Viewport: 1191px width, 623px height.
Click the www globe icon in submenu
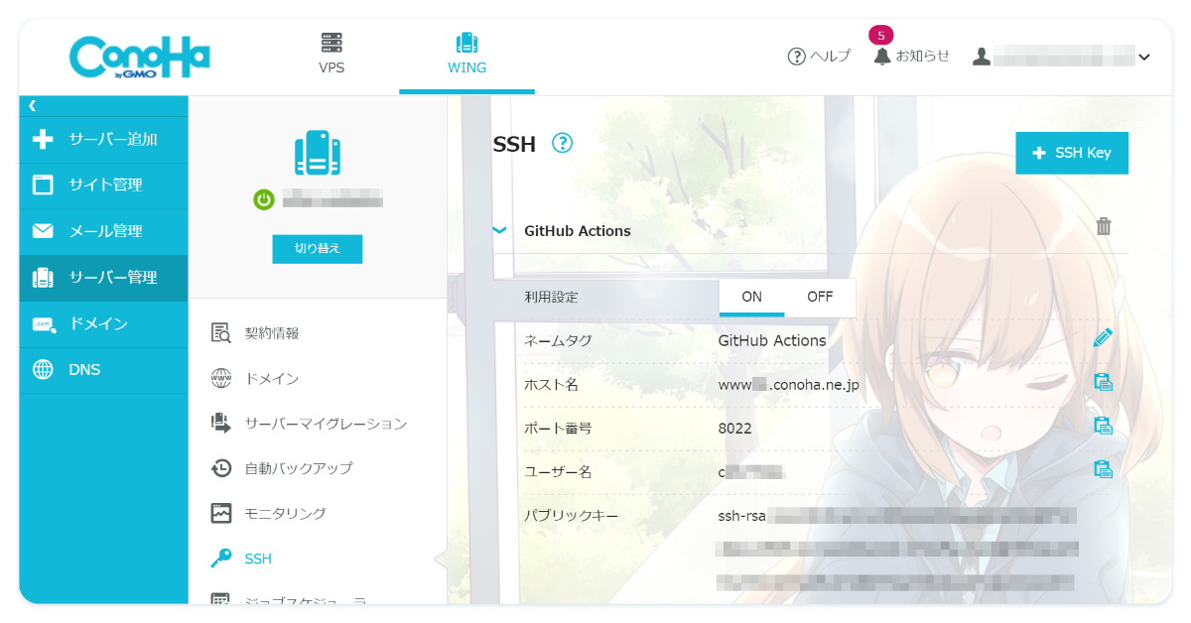(221, 379)
